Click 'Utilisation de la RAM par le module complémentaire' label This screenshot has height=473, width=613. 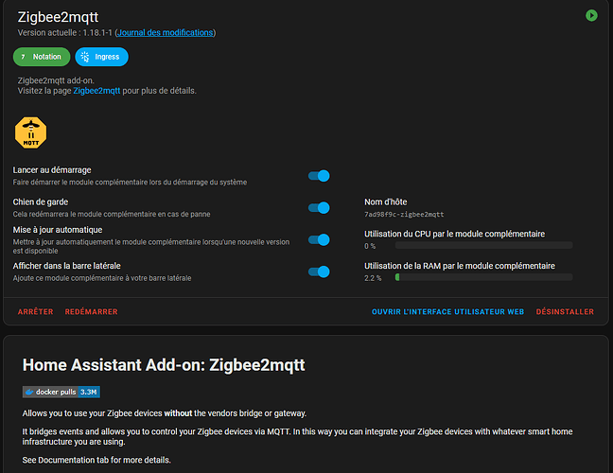[x=460, y=266]
